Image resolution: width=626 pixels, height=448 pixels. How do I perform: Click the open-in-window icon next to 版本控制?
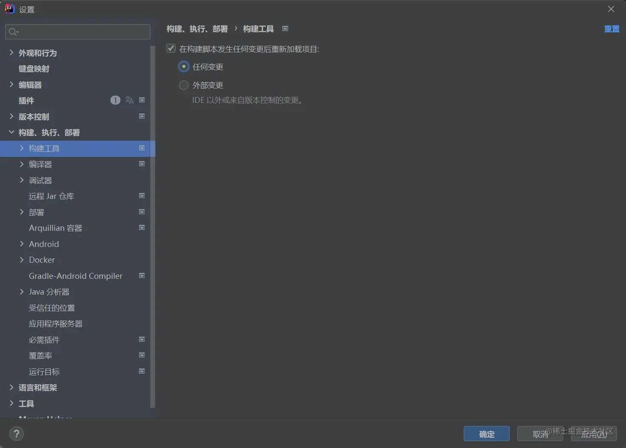[142, 116]
